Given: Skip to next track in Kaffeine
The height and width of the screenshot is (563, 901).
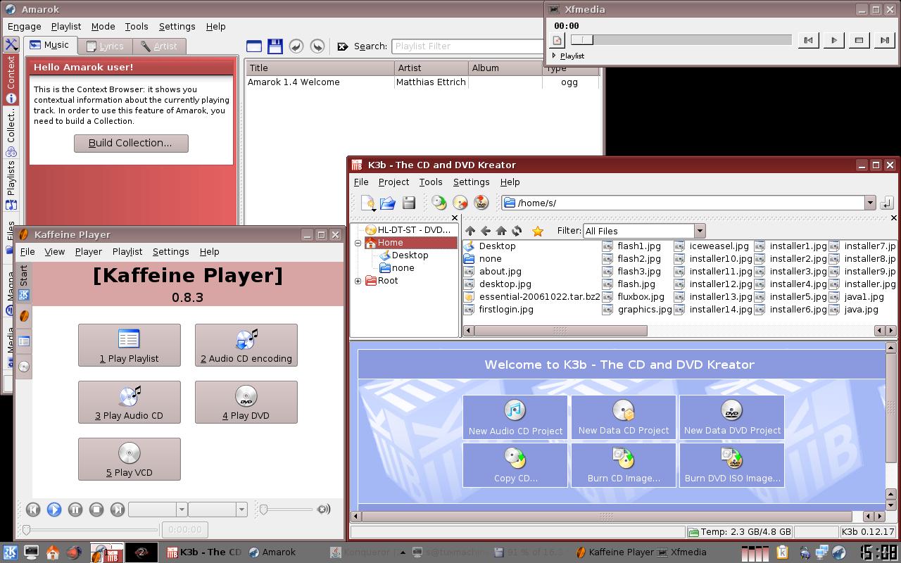Looking at the screenshot, I should [x=118, y=510].
